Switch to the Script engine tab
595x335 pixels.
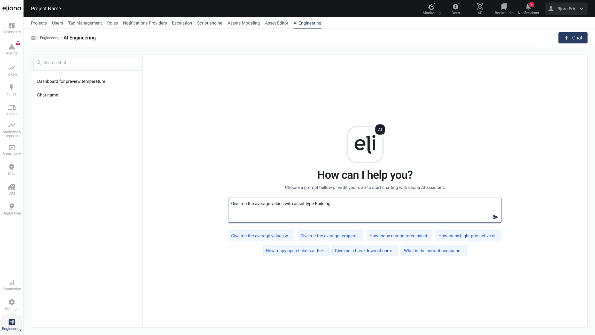click(209, 23)
